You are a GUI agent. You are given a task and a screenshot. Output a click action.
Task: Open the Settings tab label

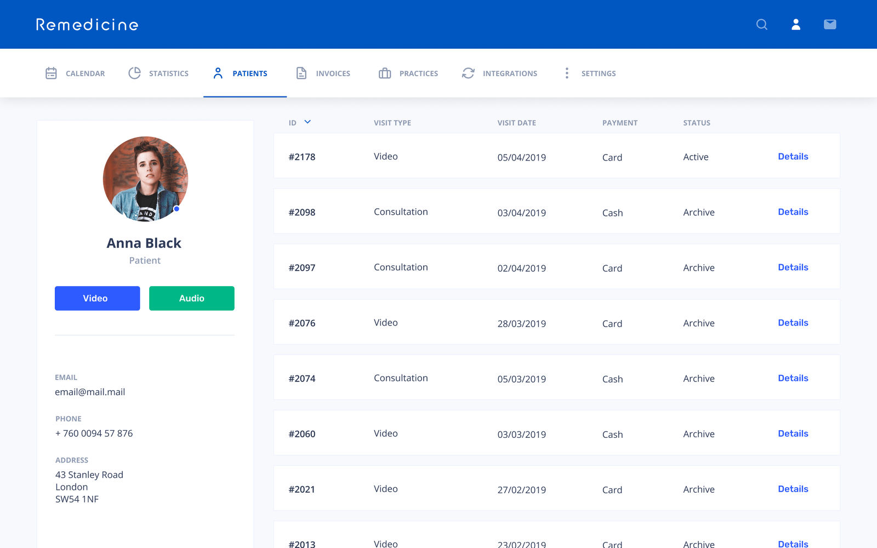pyautogui.click(x=598, y=73)
